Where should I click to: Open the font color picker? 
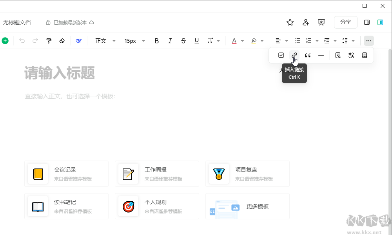[x=234, y=40]
